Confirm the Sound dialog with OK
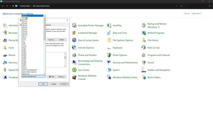 (x=43, y=84)
